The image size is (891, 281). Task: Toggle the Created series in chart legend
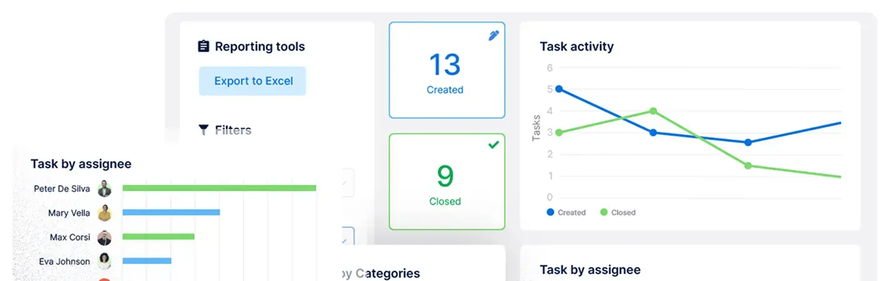[566, 212]
